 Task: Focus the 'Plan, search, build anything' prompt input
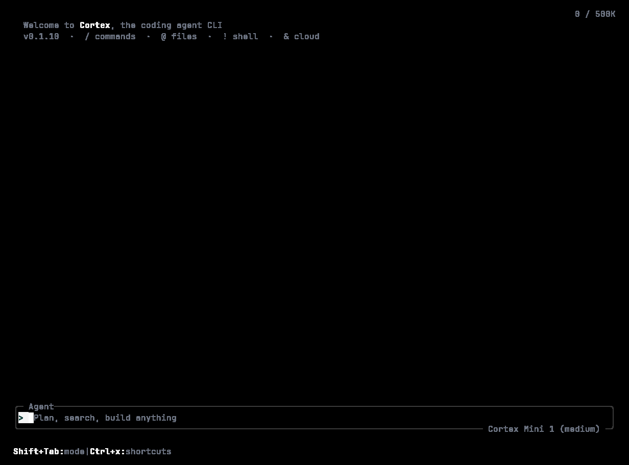[314, 418]
